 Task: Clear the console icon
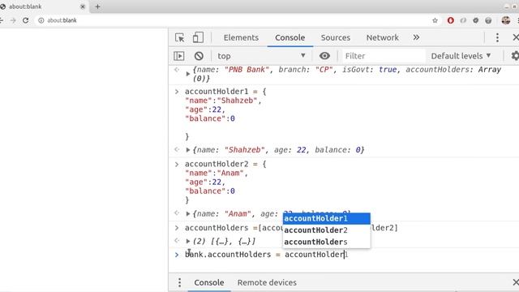[x=199, y=56]
